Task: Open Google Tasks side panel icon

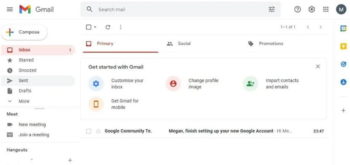Action: 343,64
